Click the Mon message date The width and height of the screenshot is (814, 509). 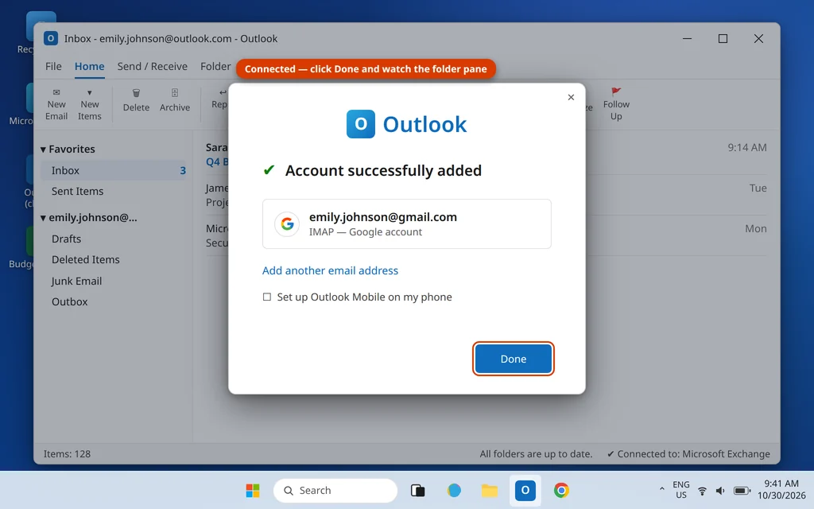(x=756, y=228)
